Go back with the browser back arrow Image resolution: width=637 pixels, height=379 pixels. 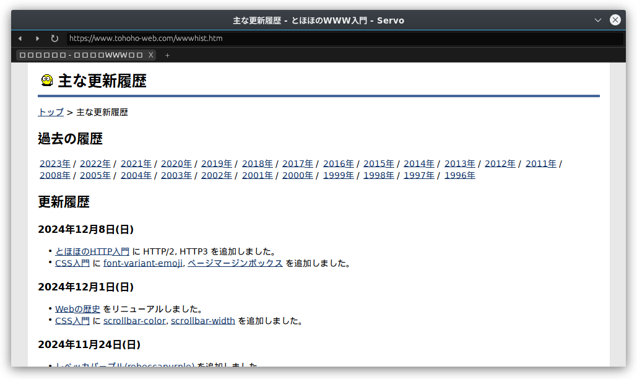(x=20, y=38)
